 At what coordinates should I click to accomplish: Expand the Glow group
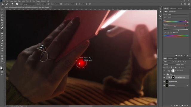[166, 74]
